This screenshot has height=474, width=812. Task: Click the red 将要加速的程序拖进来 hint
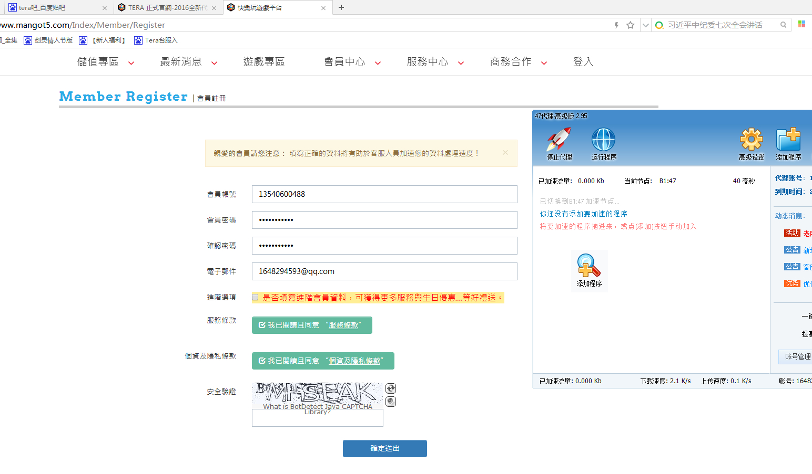(618, 227)
